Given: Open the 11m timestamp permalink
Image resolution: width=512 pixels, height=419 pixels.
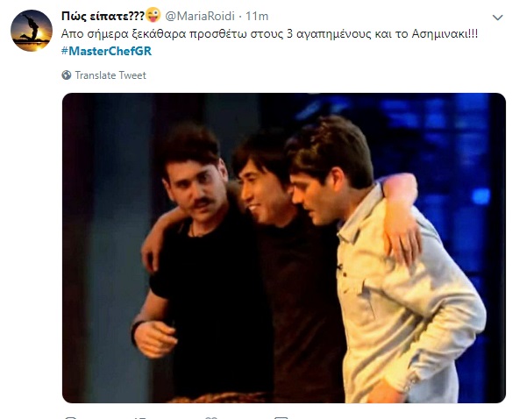Looking at the screenshot, I should (x=257, y=16).
